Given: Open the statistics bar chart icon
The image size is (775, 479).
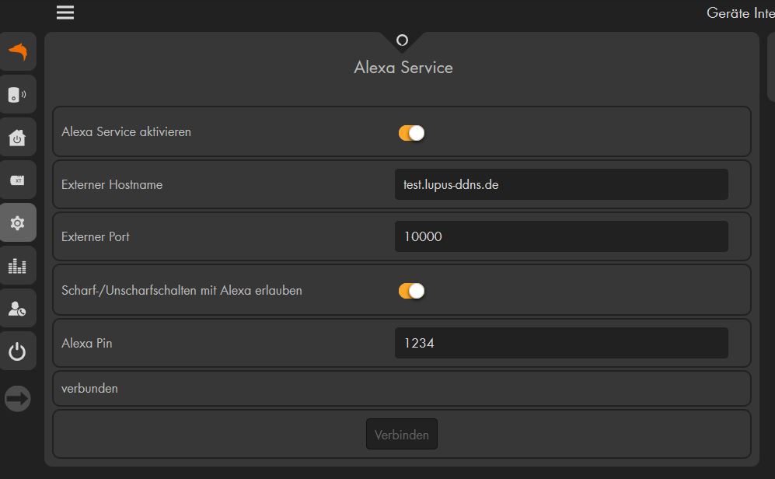Looking at the screenshot, I should tap(18, 265).
